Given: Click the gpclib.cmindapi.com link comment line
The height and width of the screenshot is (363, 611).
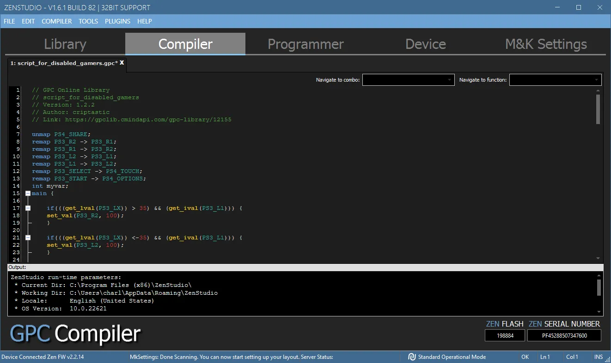Looking at the screenshot, I should point(132,119).
